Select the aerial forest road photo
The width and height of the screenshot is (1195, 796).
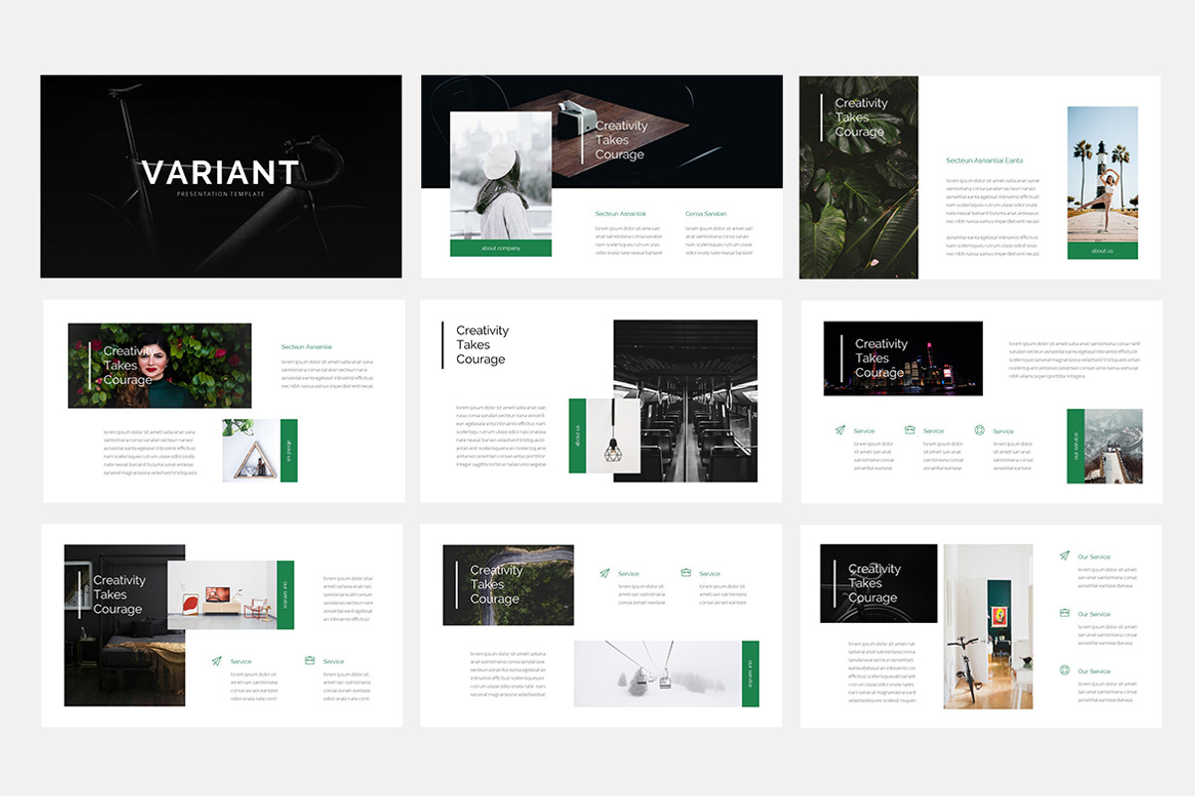pos(508,585)
